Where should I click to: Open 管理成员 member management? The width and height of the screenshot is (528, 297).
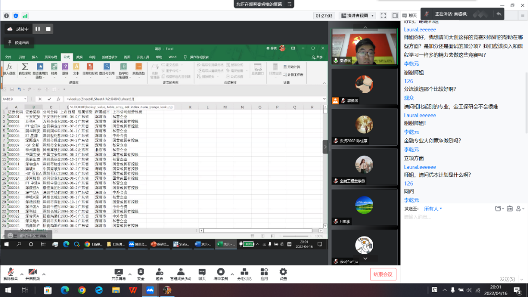pyautogui.click(x=180, y=273)
